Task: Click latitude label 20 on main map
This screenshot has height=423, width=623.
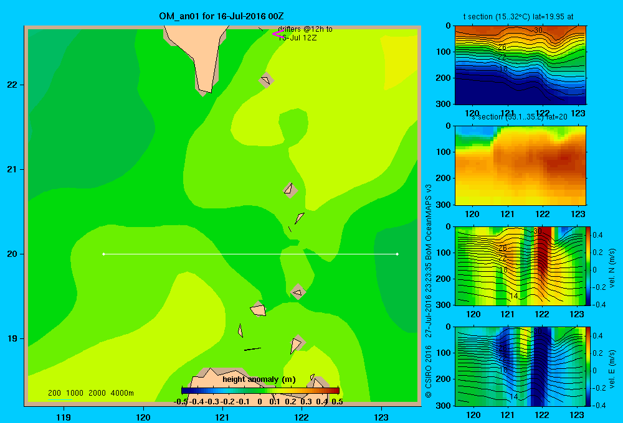Action: tap(12, 254)
